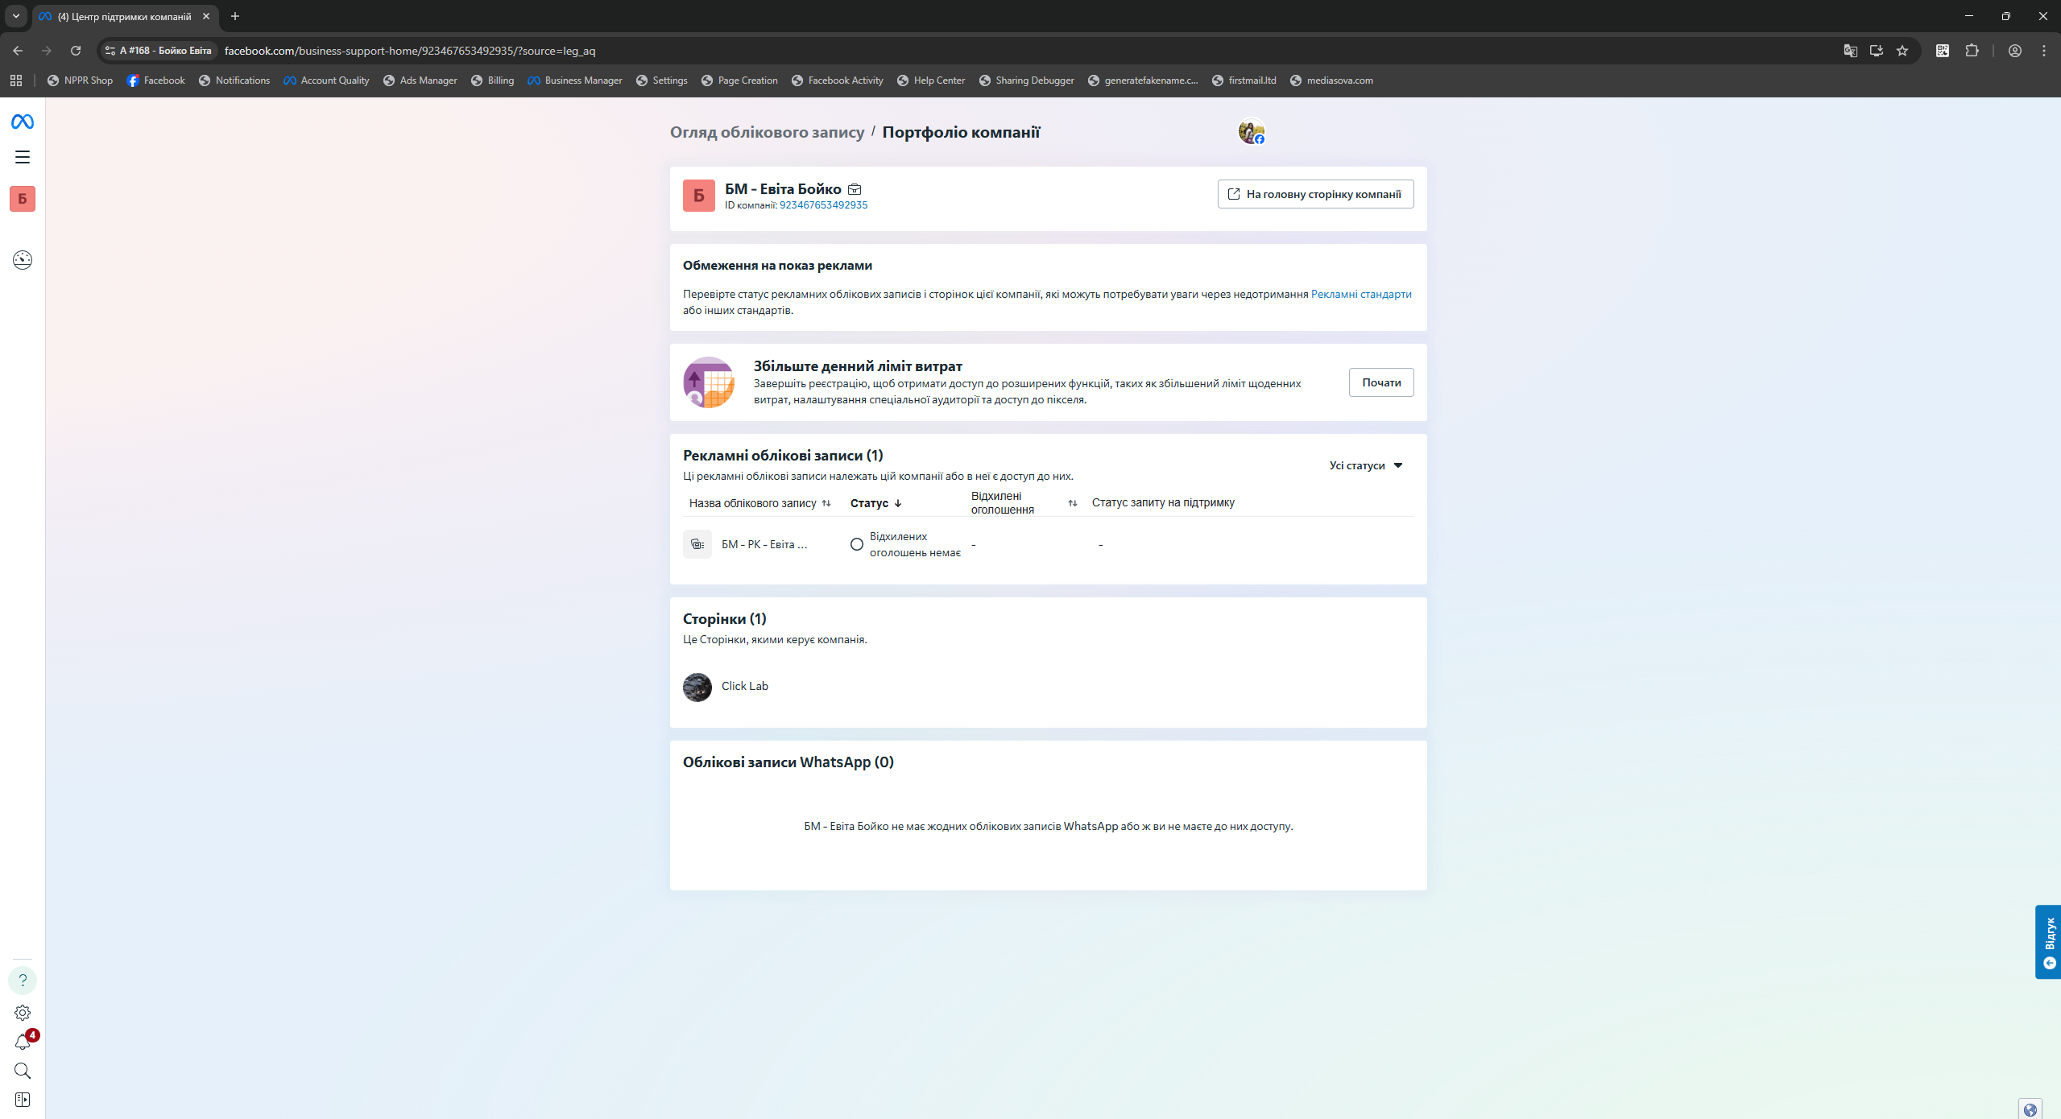
Task: Sort by Статус column arrow
Action: pyautogui.click(x=898, y=503)
